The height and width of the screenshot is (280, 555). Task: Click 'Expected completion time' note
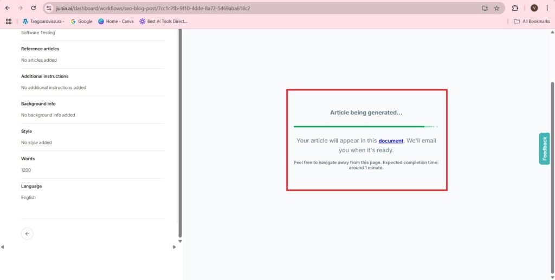click(x=366, y=165)
